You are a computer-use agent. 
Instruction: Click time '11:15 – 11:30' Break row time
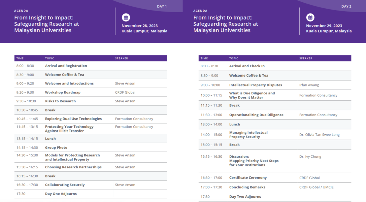pyautogui.click(x=211, y=105)
